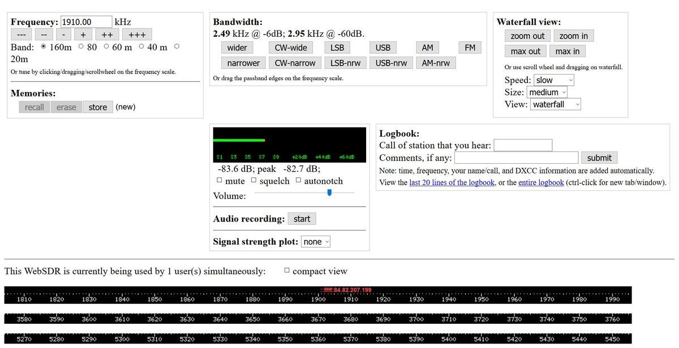Select the CW-narrow bandwidth preset
Screen dimensions: 679x348
point(295,63)
